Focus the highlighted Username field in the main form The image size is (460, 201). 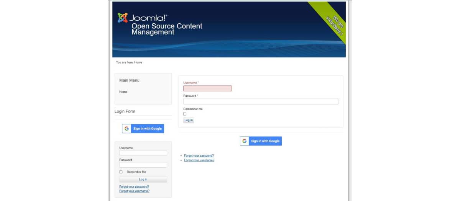207,88
